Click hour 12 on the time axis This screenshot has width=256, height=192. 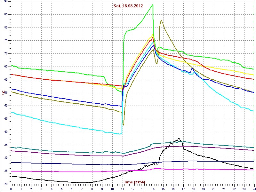[x=132, y=189]
